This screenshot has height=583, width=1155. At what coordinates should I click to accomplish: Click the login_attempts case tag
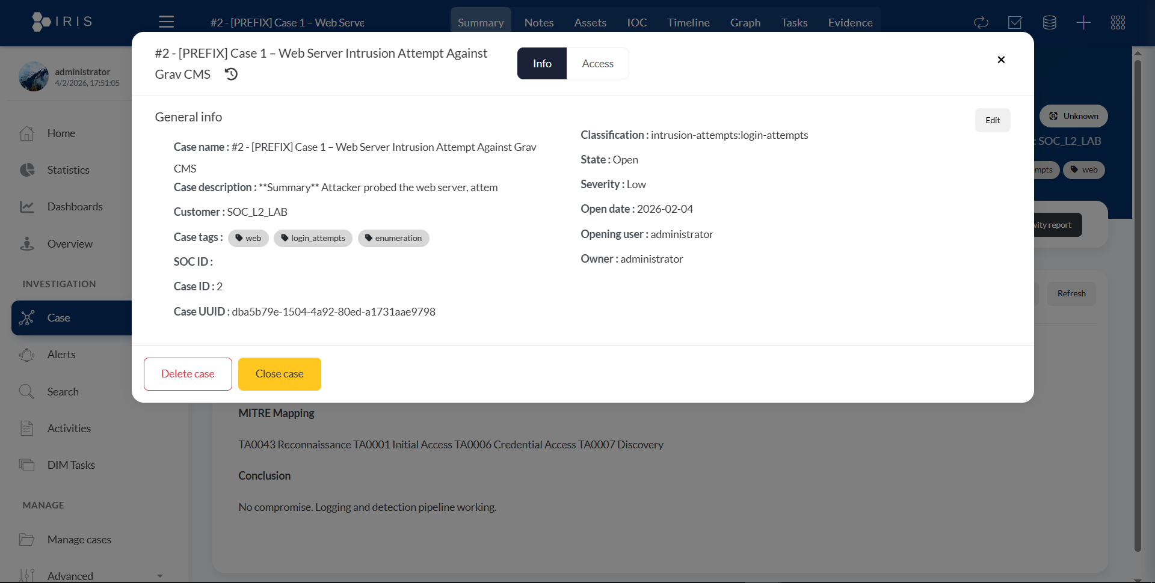click(x=313, y=238)
